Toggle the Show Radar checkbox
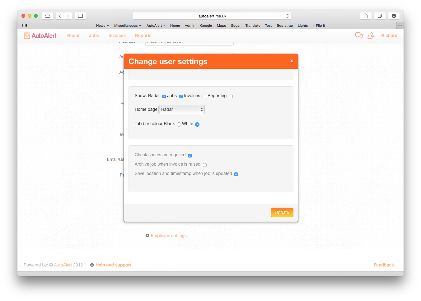This screenshot has width=421, height=301. (164, 96)
